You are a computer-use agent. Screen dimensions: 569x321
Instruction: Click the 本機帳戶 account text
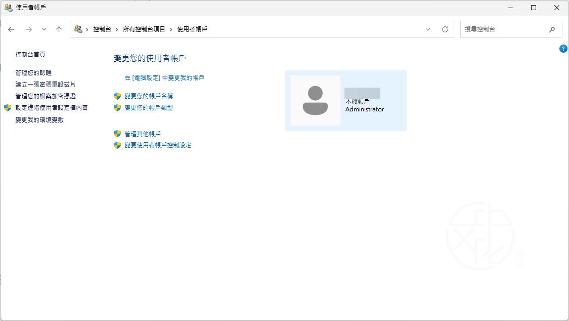(358, 102)
